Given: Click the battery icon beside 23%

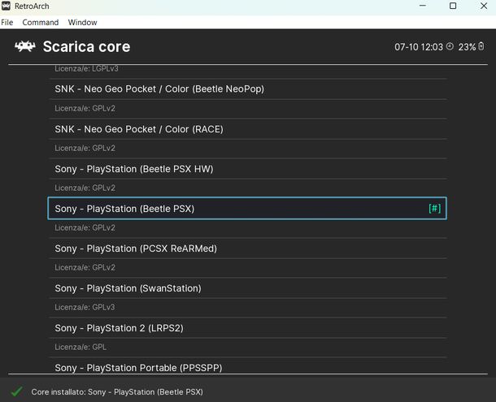Looking at the screenshot, I should pyautogui.click(x=481, y=46).
